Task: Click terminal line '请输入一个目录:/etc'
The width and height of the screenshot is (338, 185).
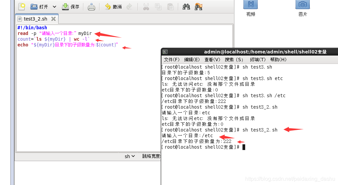Action: [x=187, y=136]
